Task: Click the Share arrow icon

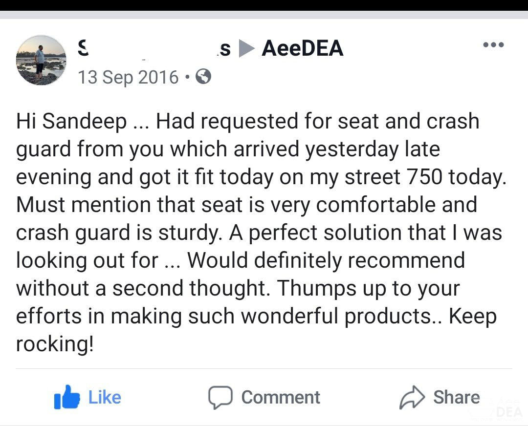Action: click(x=413, y=398)
